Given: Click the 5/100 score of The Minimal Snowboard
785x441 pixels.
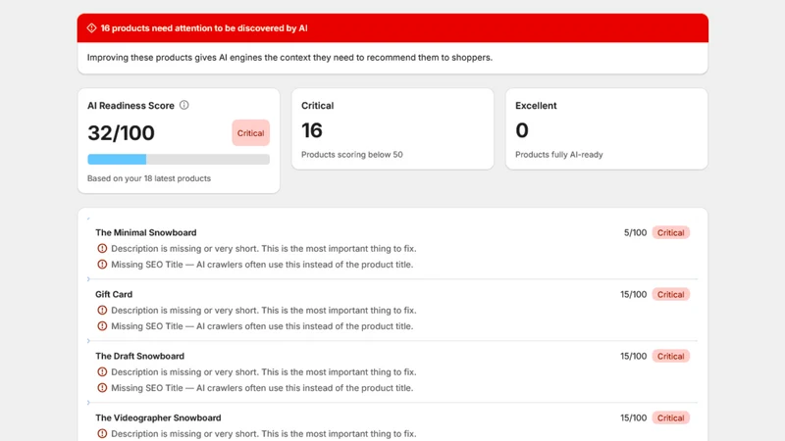Looking at the screenshot, I should coord(635,232).
